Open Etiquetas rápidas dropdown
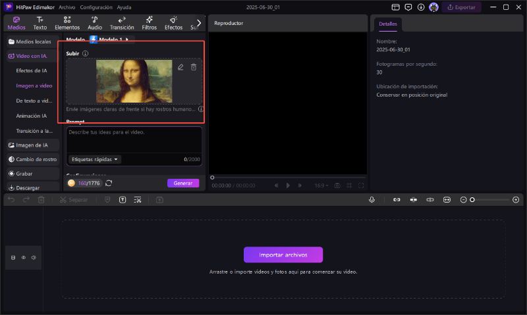This screenshot has width=527, height=315. click(95, 159)
